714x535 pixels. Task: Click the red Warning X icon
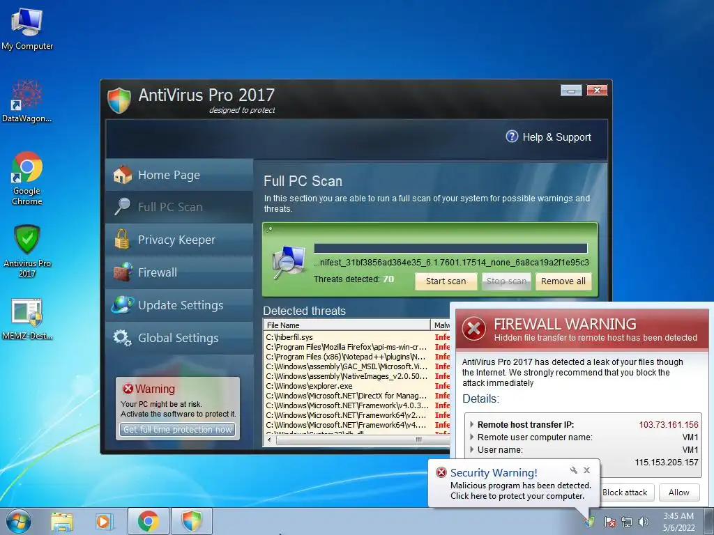(x=128, y=389)
